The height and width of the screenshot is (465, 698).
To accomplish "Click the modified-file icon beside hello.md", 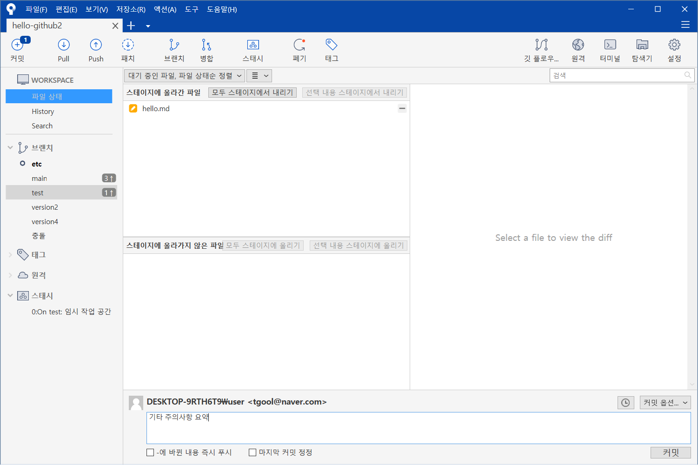I will pos(133,108).
